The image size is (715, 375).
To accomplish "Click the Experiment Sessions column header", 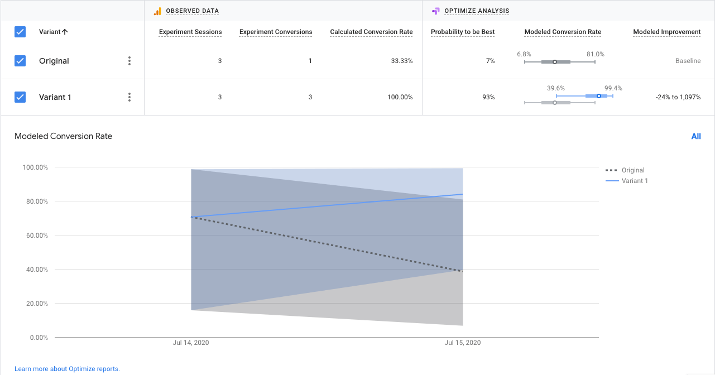I will (190, 32).
